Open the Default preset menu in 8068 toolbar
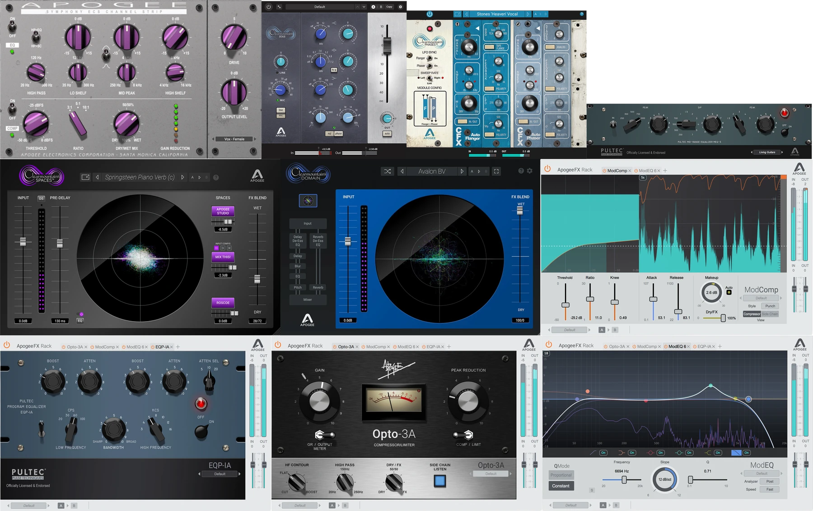The height and width of the screenshot is (511, 813). point(320,7)
